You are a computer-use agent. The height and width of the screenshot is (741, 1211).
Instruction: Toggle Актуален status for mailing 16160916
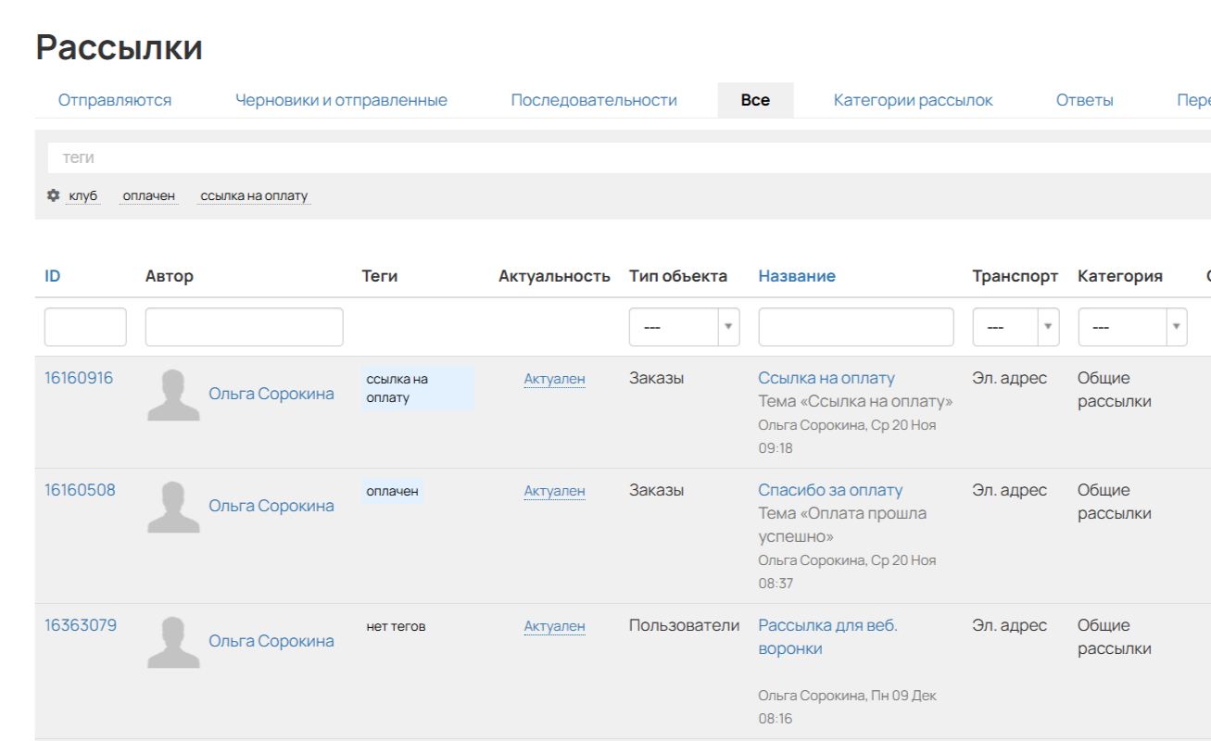554,379
